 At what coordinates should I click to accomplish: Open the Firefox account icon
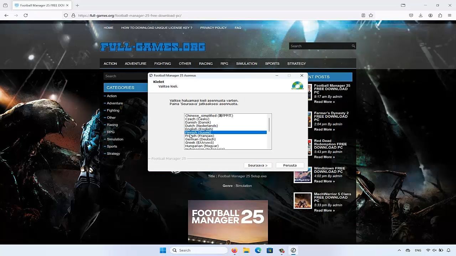(430, 15)
